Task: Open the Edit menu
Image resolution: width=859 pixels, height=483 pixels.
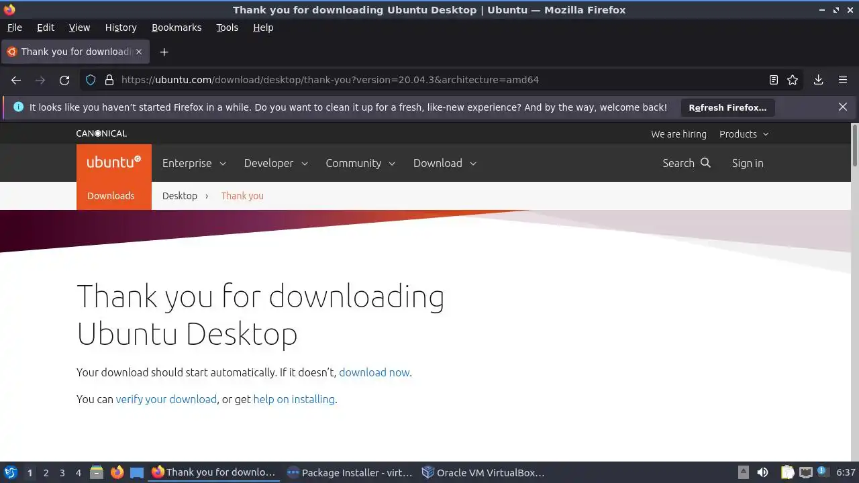Action: point(46,28)
